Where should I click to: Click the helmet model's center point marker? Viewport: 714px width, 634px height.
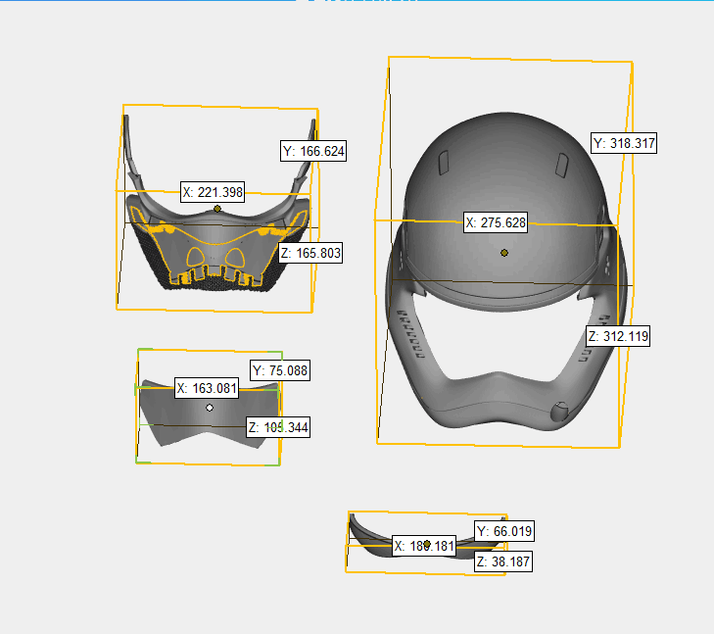[504, 253]
